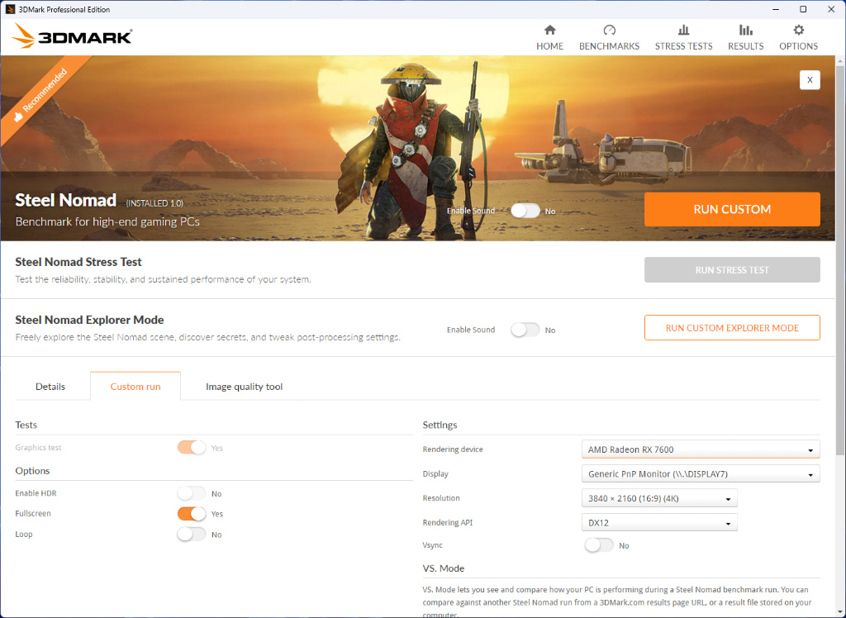
Task: Maximize the 3DMark window
Action: pos(803,9)
